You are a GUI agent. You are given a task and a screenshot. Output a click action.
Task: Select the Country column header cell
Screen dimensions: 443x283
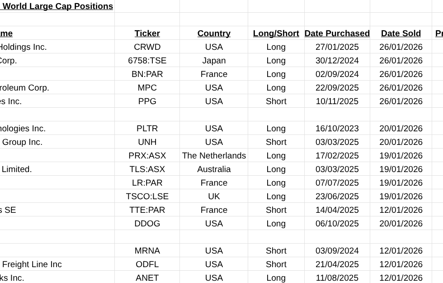(214, 34)
